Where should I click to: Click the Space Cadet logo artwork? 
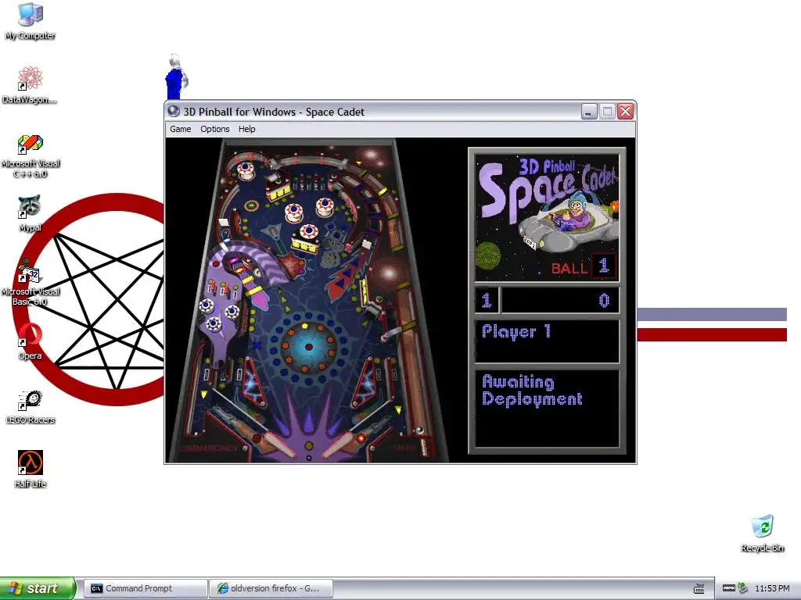547,217
